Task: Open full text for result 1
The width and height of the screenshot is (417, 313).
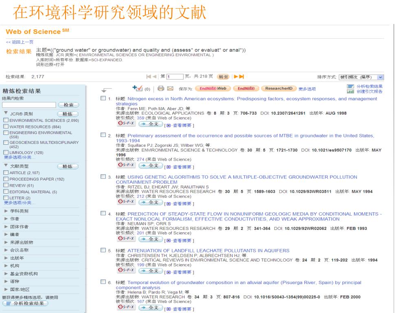Action: pos(151,124)
